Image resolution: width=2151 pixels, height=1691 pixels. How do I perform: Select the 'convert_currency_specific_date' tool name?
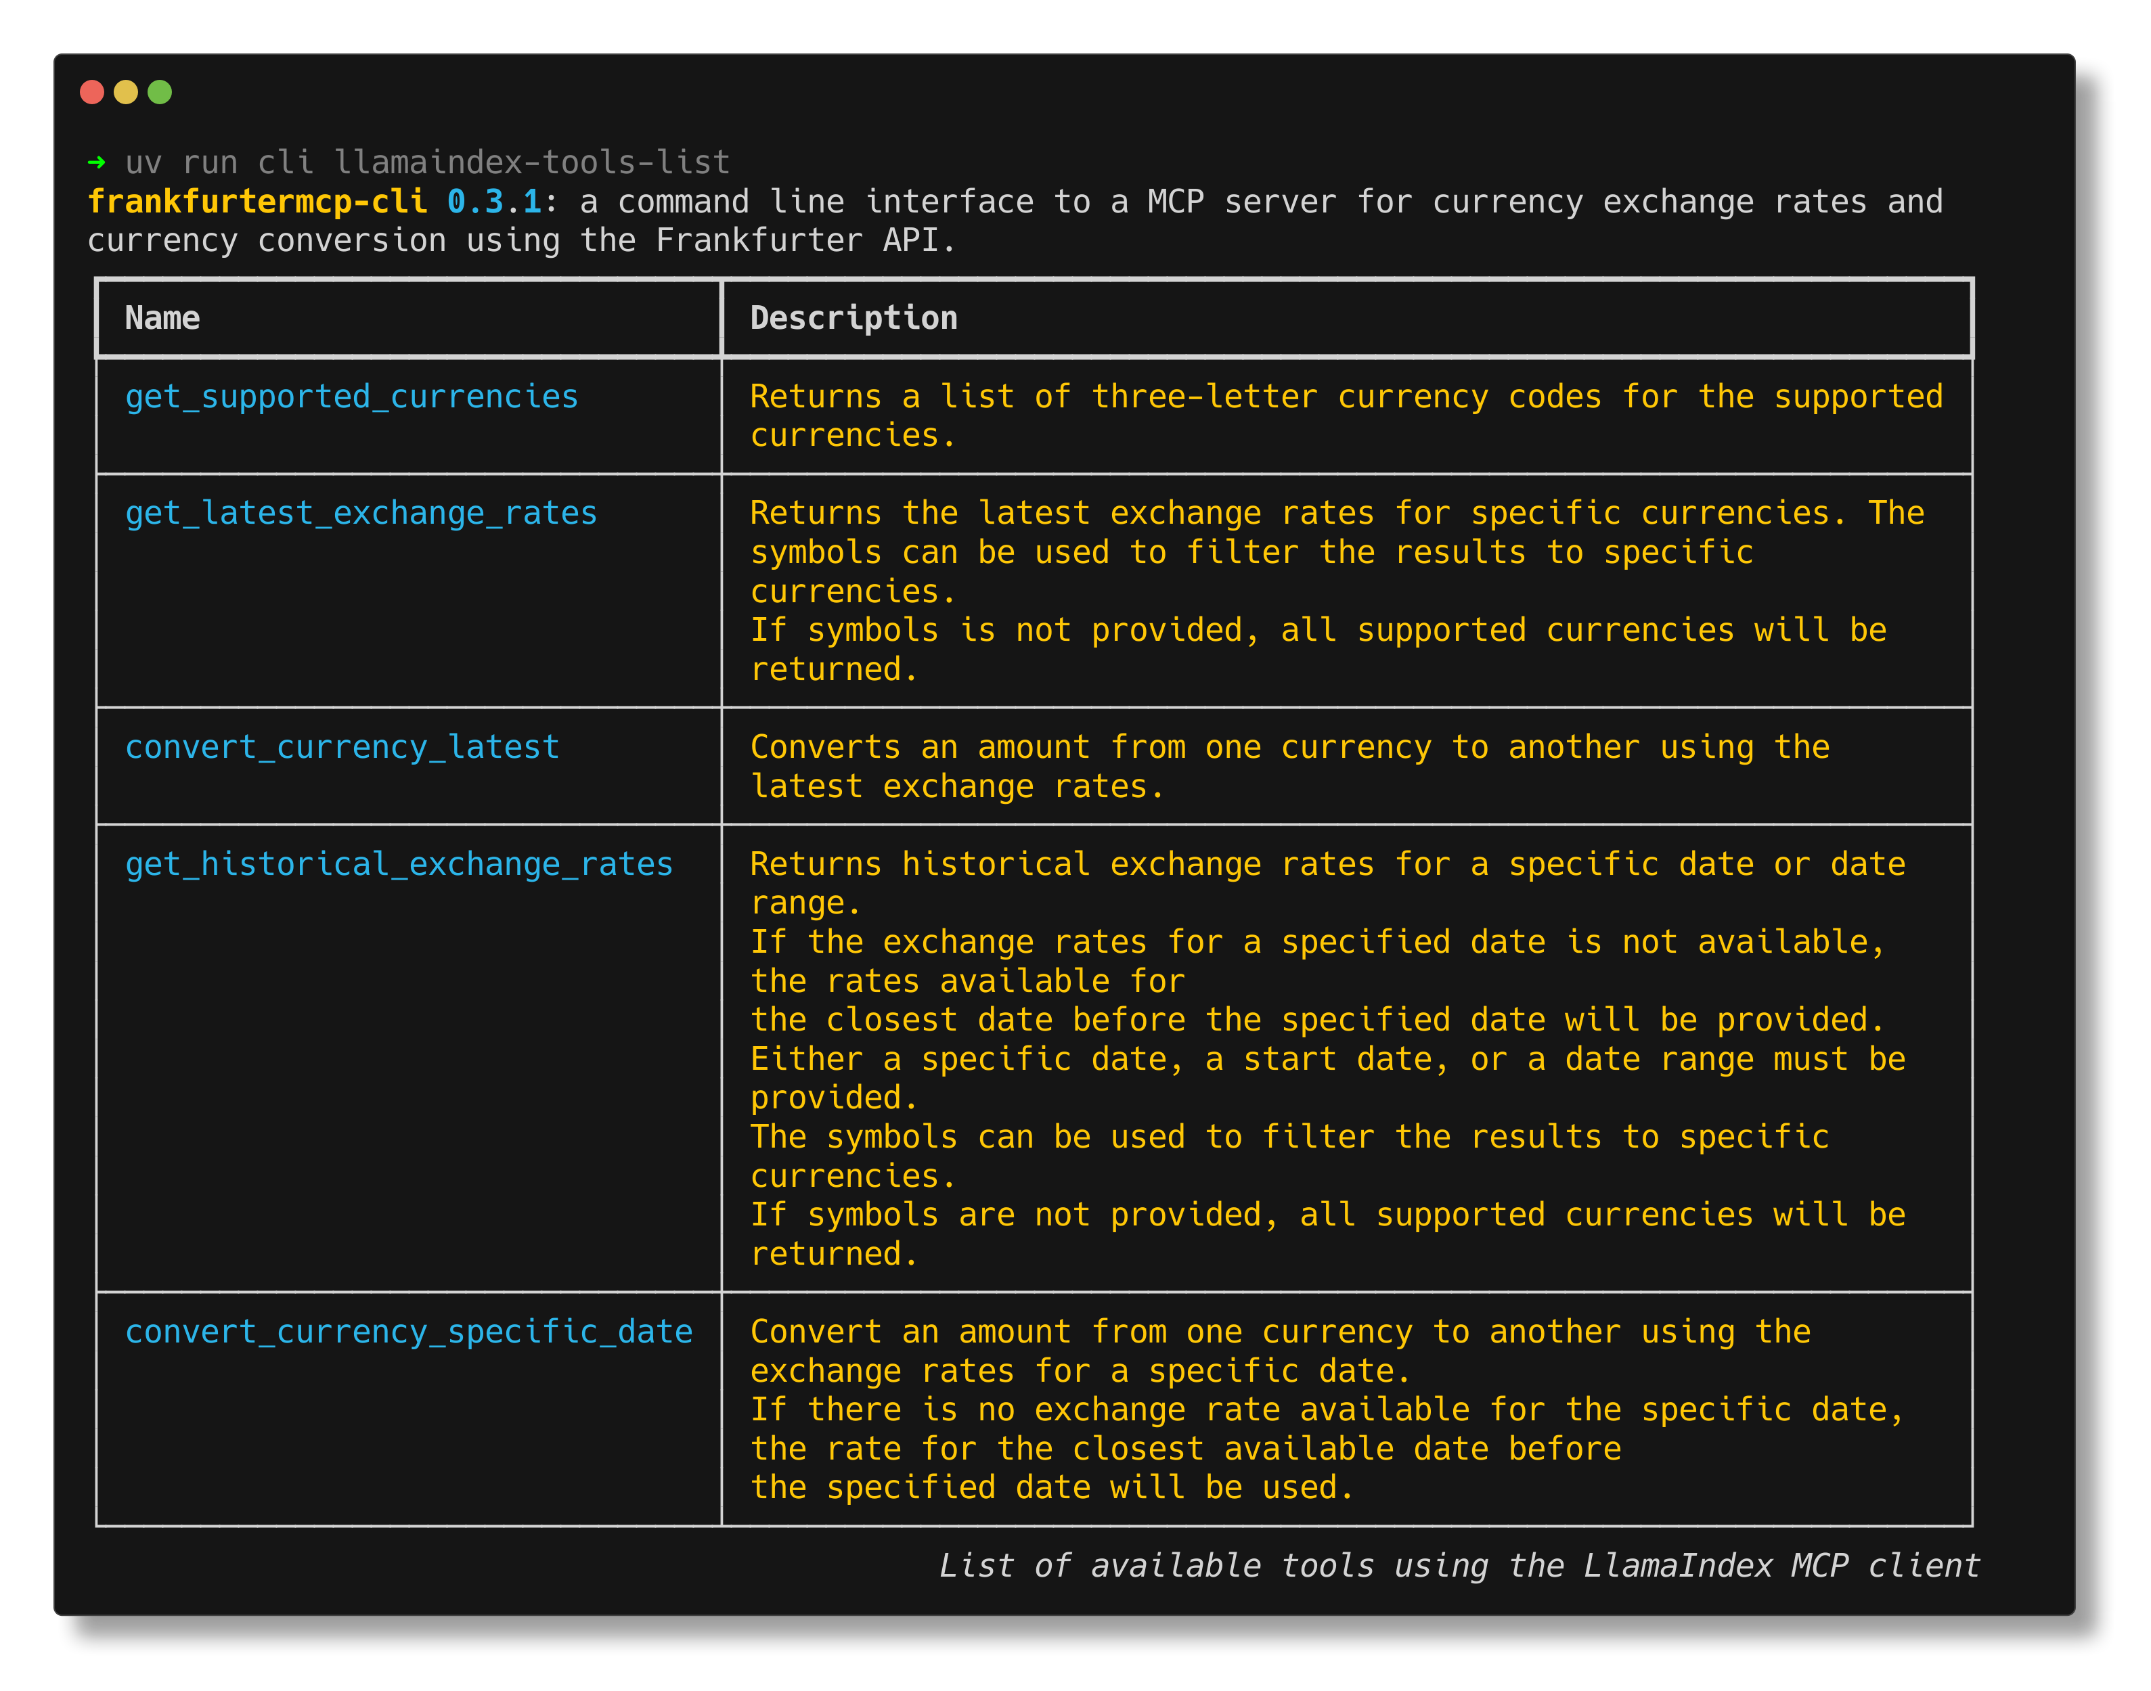pos(409,1332)
